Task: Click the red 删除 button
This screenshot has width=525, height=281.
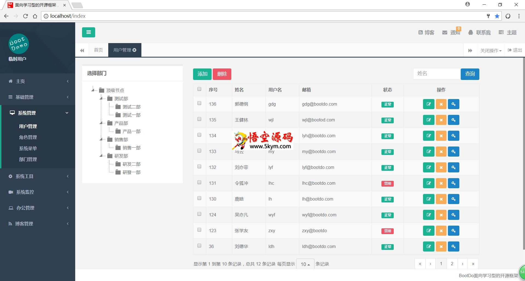Action: click(222, 74)
